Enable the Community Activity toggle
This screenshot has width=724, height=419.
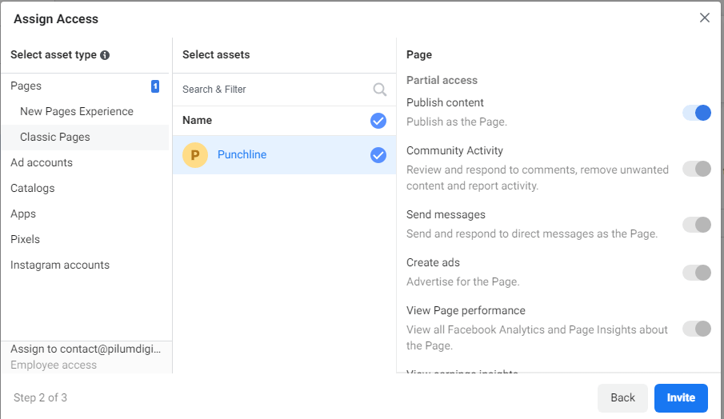697,169
